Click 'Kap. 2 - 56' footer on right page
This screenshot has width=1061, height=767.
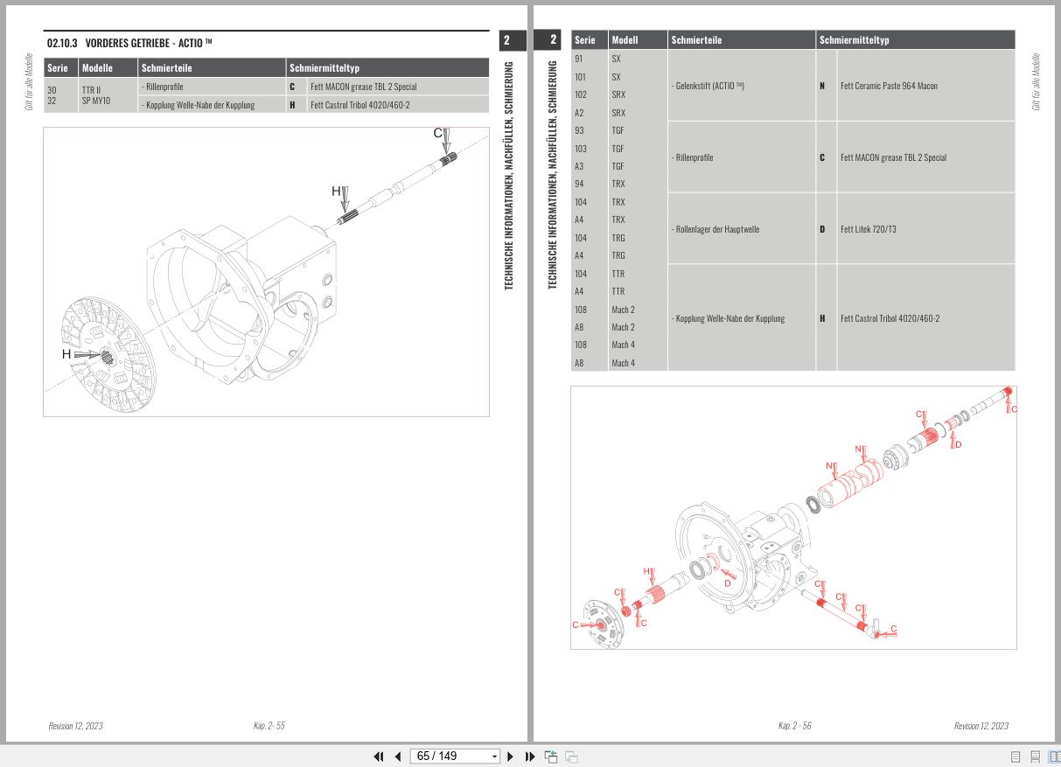pos(794,726)
